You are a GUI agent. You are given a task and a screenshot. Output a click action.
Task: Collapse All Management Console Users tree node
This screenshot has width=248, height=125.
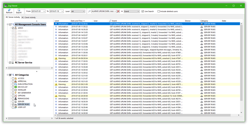pos(7,25)
